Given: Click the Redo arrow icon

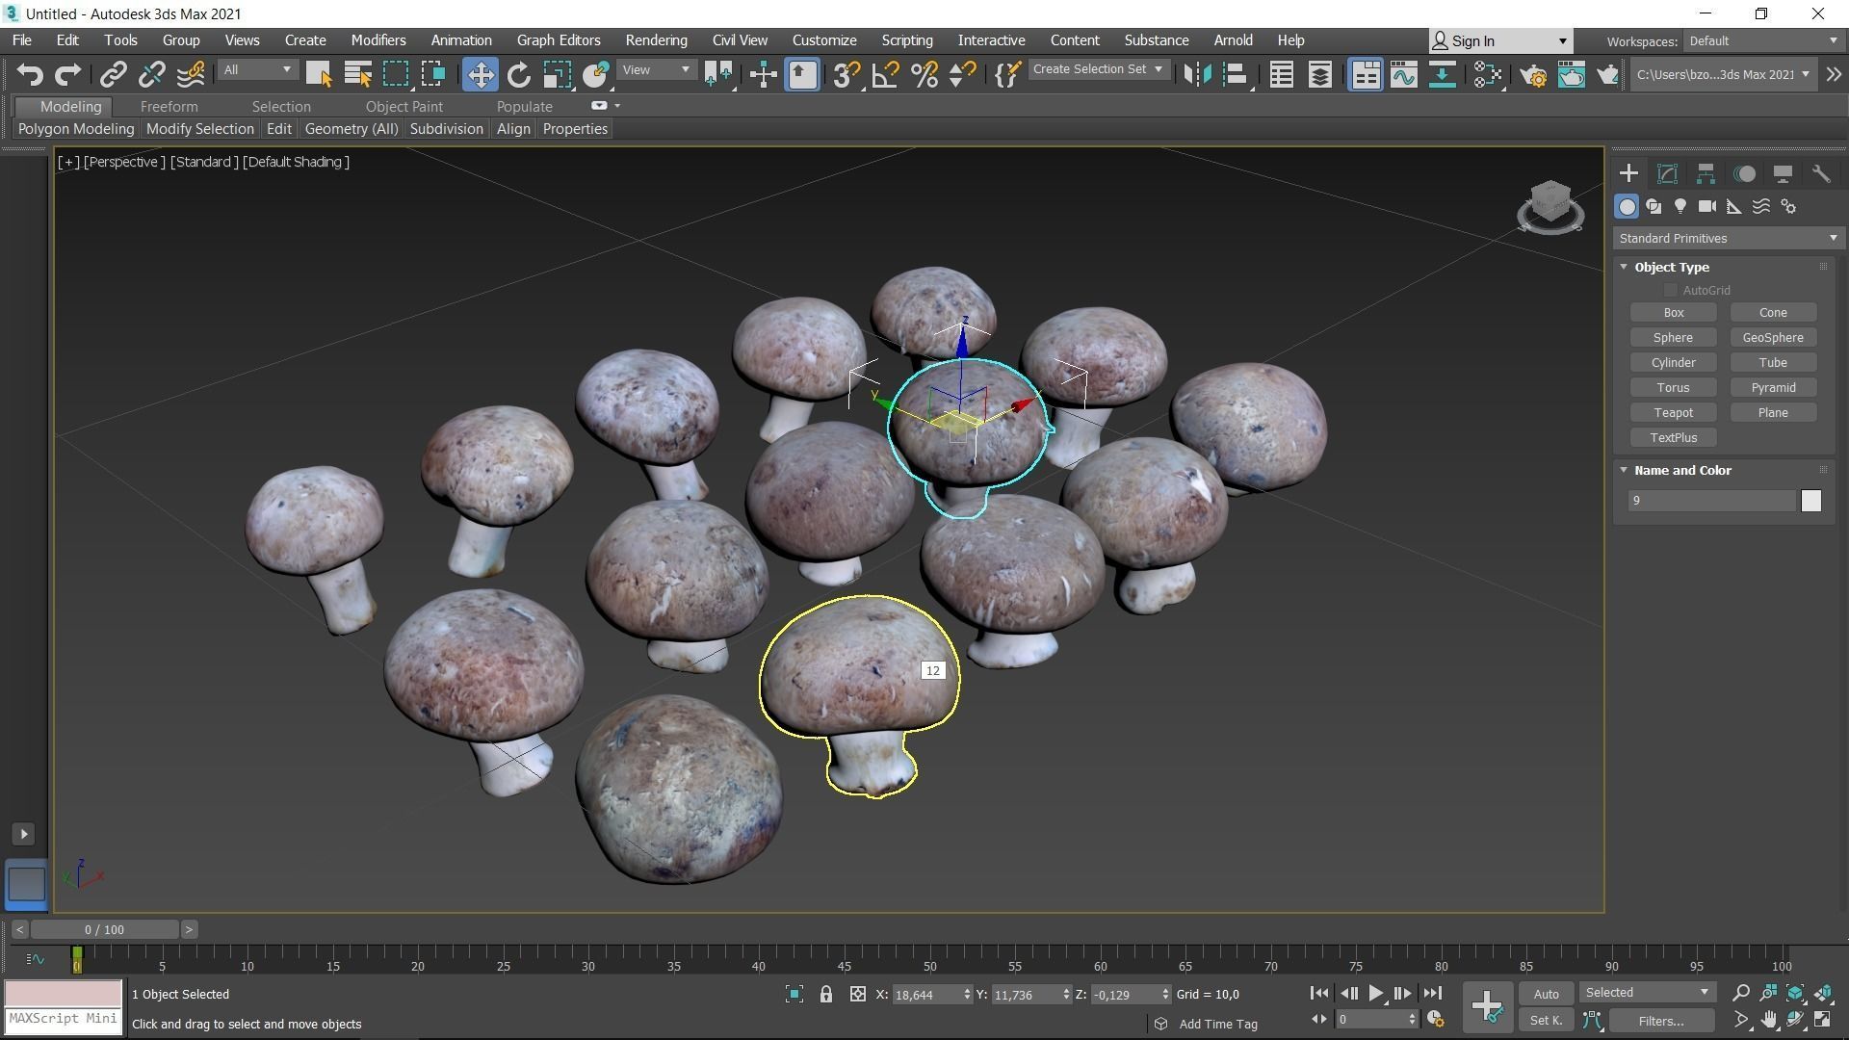Looking at the screenshot, I should [x=67, y=74].
